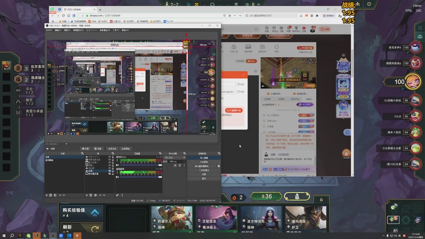The width and height of the screenshot is (425, 239).
Task: Open browser extensions puzzle icon
Action: [x=317, y=16]
